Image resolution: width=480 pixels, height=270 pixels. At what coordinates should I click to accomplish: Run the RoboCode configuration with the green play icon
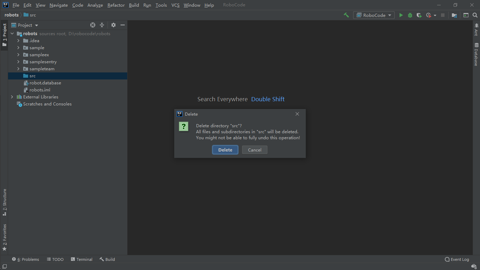[401, 15]
